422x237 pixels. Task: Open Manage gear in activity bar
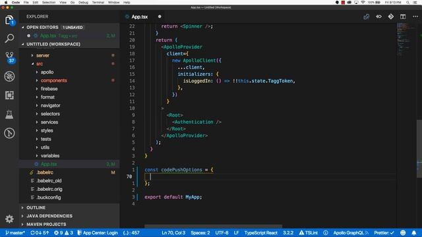coord(9,219)
